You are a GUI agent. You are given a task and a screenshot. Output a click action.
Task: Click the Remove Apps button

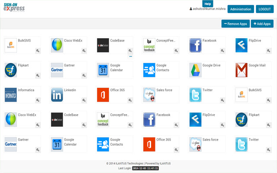tap(235, 24)
